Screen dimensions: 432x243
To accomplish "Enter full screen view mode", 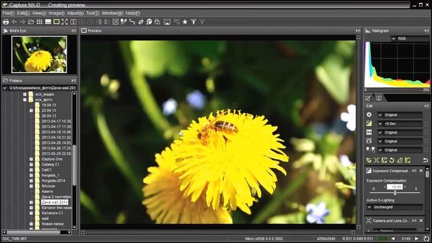I will [65, 22].
